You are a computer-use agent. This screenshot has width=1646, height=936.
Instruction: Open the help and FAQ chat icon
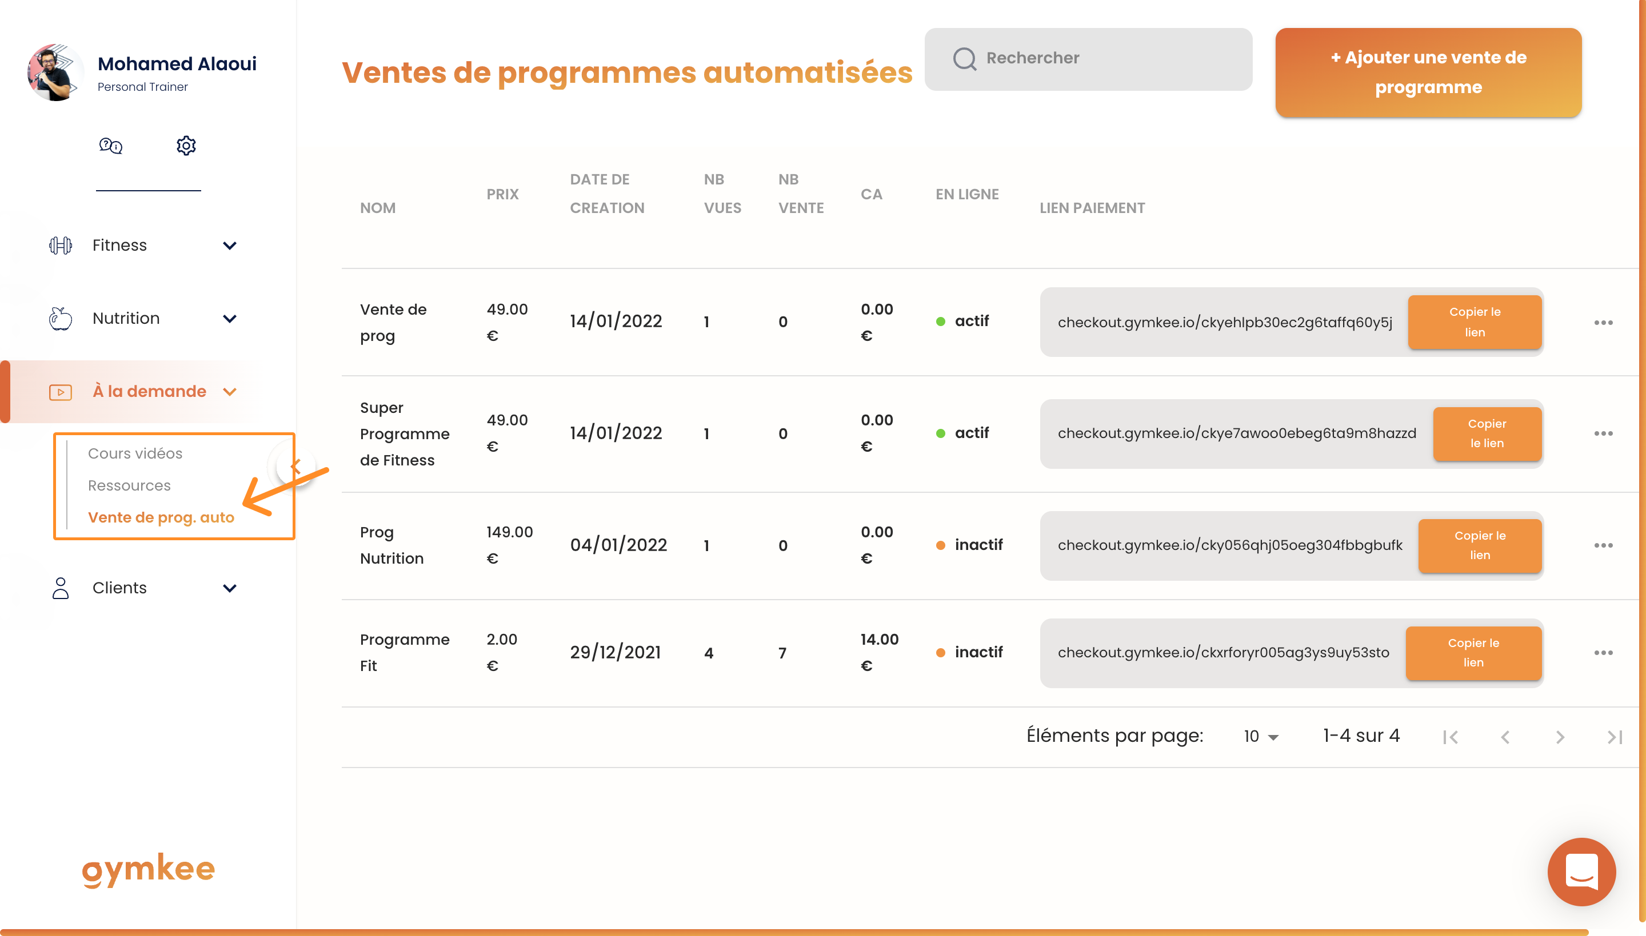coord(111,146)
